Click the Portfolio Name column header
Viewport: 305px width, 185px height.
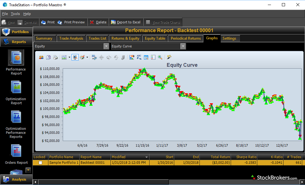(64, 157)
